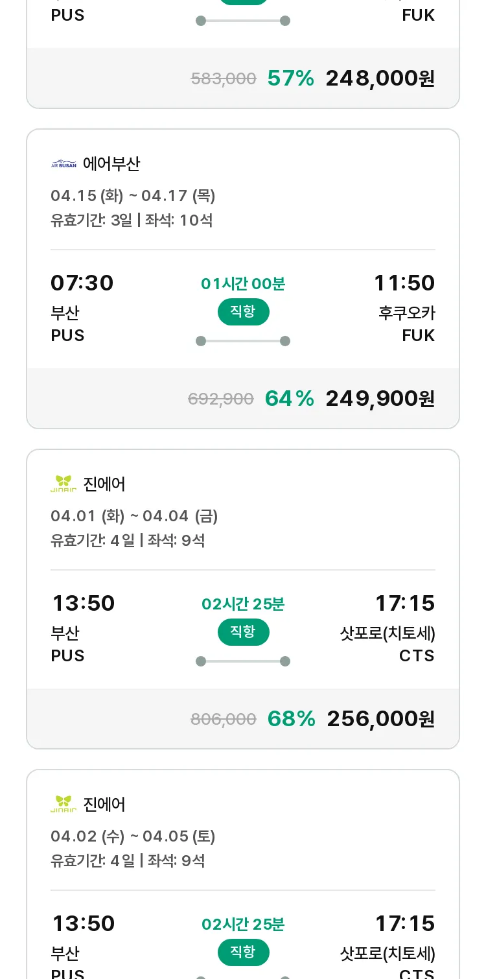Tap the 57% discount label

[x=291, y=78]
